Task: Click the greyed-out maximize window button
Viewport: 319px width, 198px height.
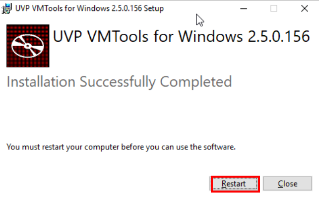Action: pos(274,8)
